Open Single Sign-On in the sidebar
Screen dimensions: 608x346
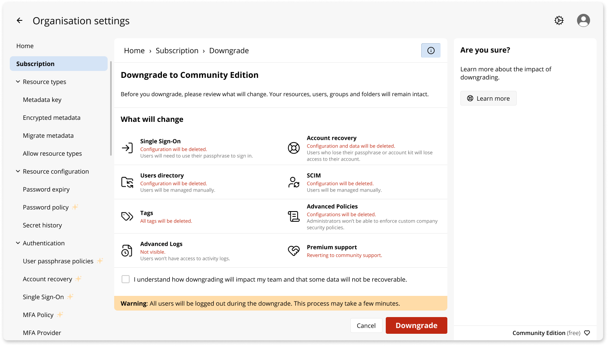click(43, 297)
